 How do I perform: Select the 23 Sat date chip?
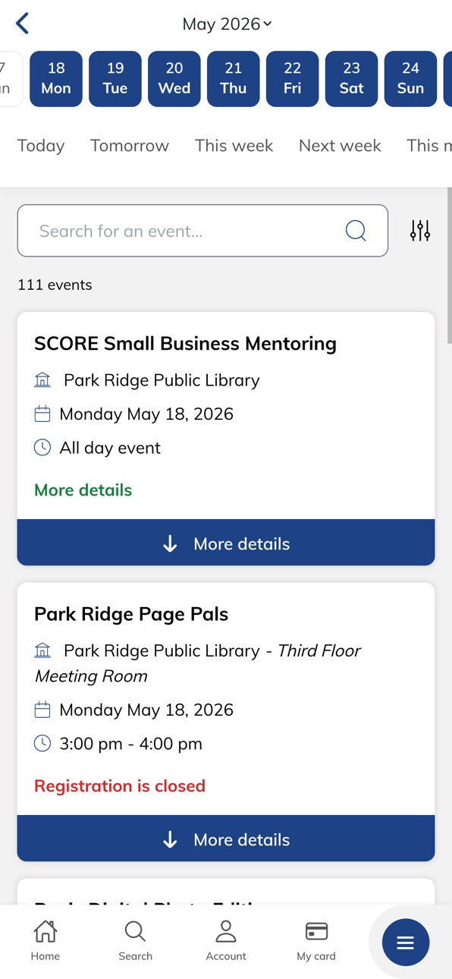pyautogui.click(x=352, y=79)
